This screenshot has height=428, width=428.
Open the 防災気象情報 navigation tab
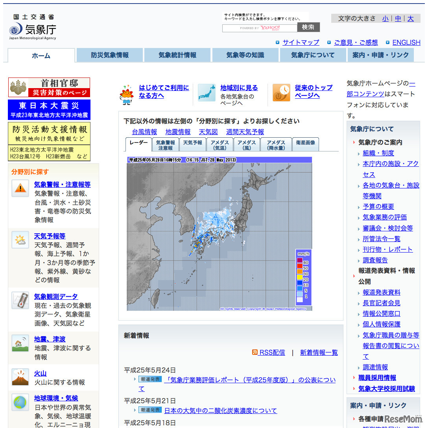pyautogui.click(x=110, y=55)
